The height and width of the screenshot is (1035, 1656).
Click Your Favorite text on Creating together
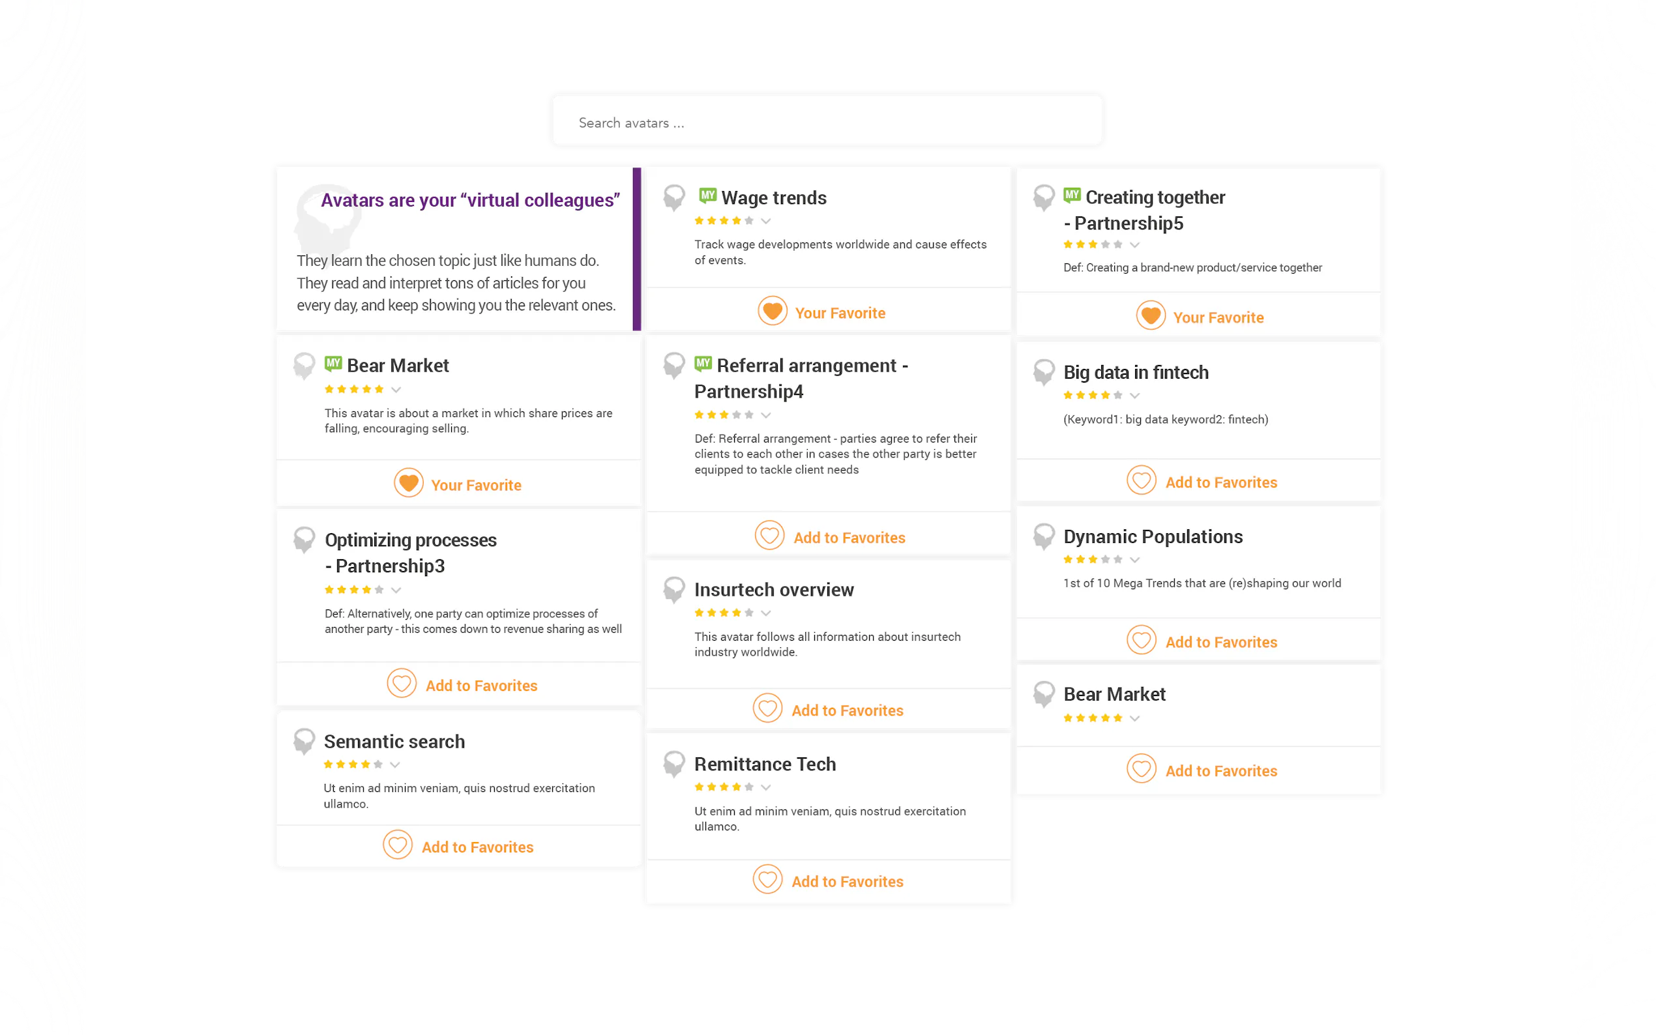(x=1218, y=317)
